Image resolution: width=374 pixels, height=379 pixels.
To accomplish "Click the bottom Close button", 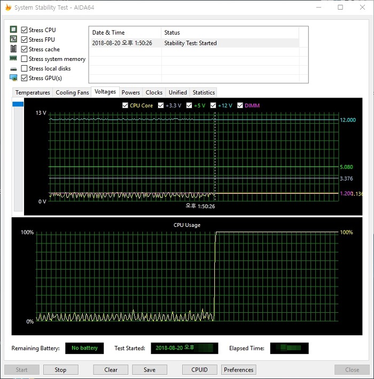I will coord(352,370).
